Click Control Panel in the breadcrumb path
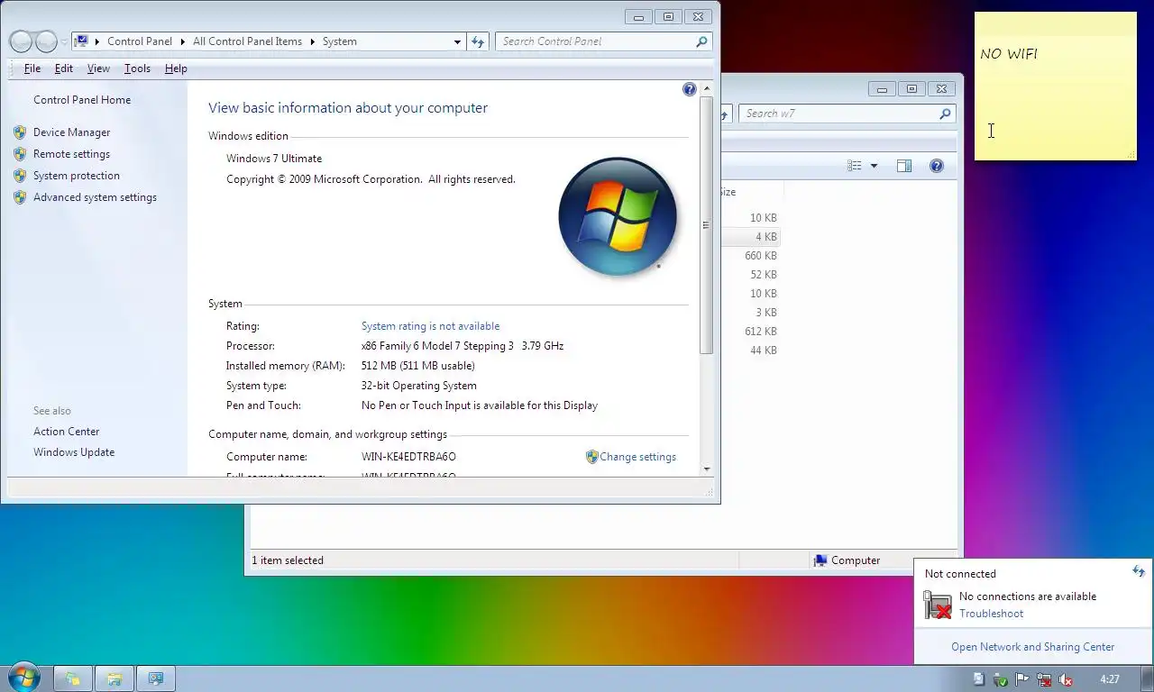1154x692 pixels. 139,41
